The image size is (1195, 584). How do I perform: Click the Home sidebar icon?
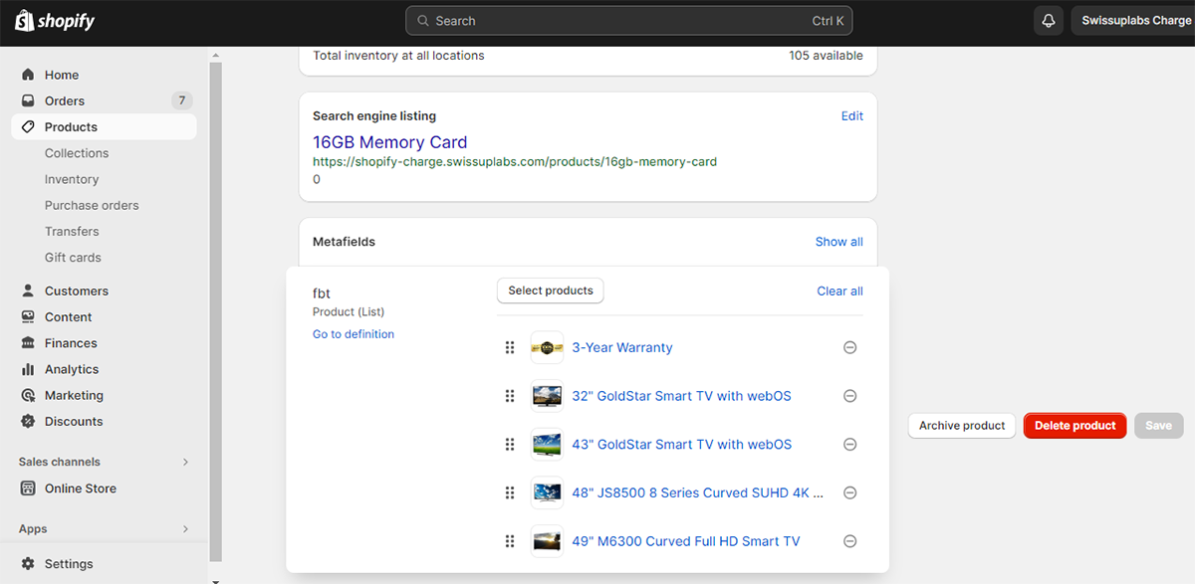coord(28,75)
